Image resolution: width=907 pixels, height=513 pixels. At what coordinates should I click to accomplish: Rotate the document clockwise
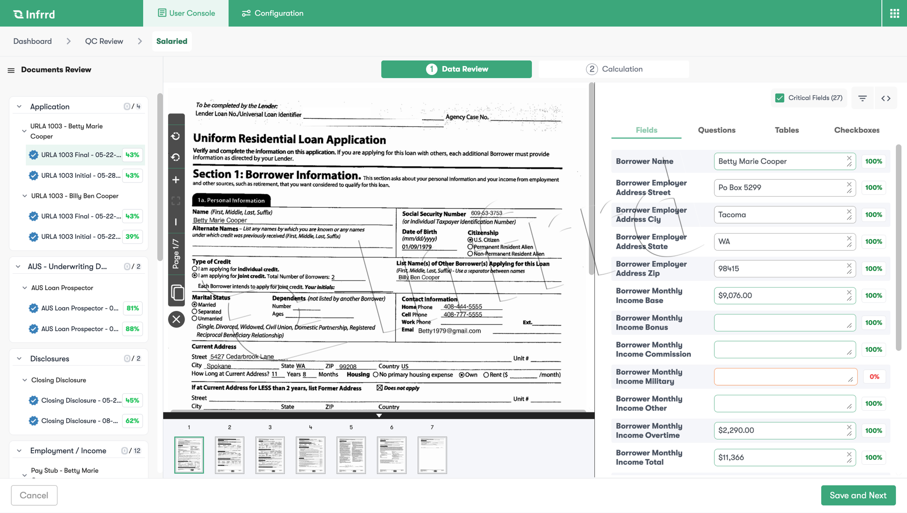(176, 136)
